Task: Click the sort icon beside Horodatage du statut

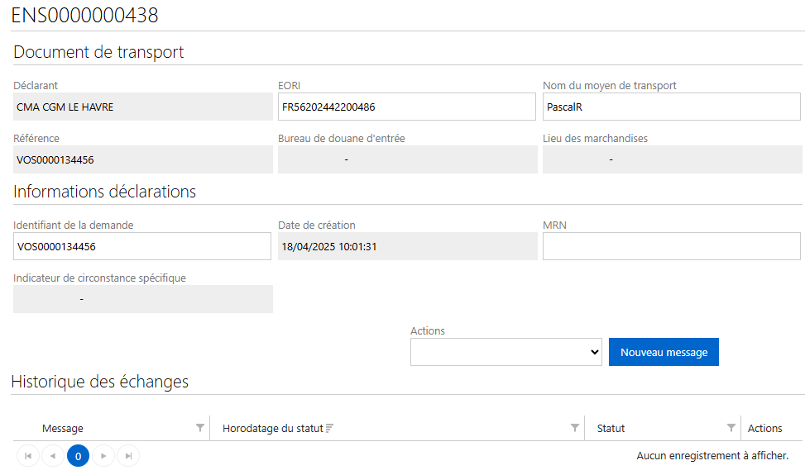Action: pyautogui.click(x=329, y=428)
